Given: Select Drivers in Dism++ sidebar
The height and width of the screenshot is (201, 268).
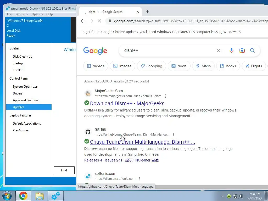Looking at the screenshot, I should pos(18,93).
